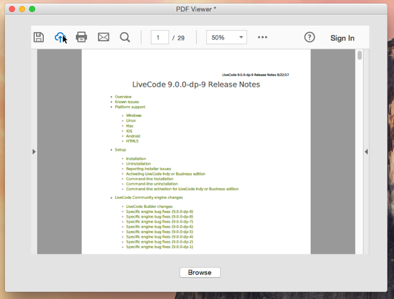Click the page header text dated 9/22/17
The image size is (394, 299).
click(x=256, y=75)
